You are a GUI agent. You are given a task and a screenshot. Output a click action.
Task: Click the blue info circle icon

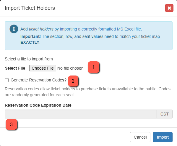coord(14,29)
